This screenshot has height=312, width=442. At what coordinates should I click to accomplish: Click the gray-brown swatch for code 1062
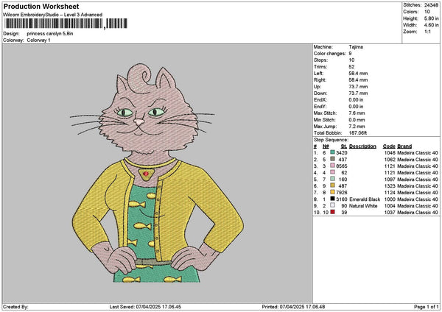(x=333, y=159)
